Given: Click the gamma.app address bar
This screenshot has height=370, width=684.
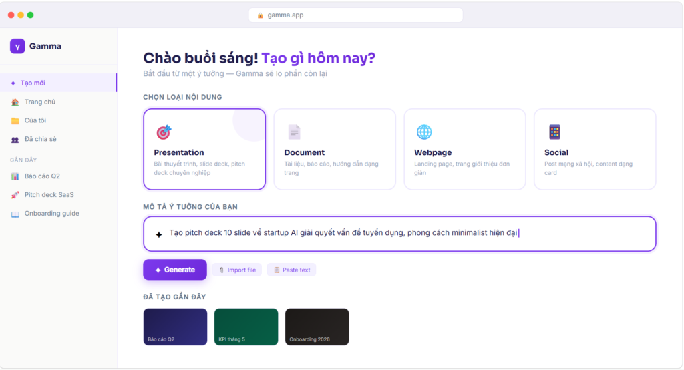Looking at the screenshot, I should 355,15.
